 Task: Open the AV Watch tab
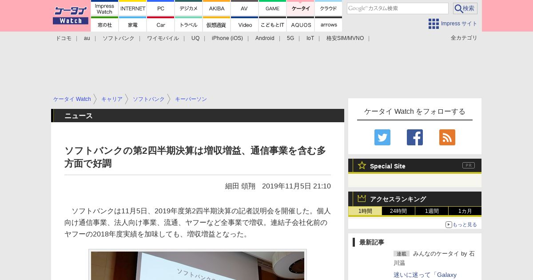[245, 8]
